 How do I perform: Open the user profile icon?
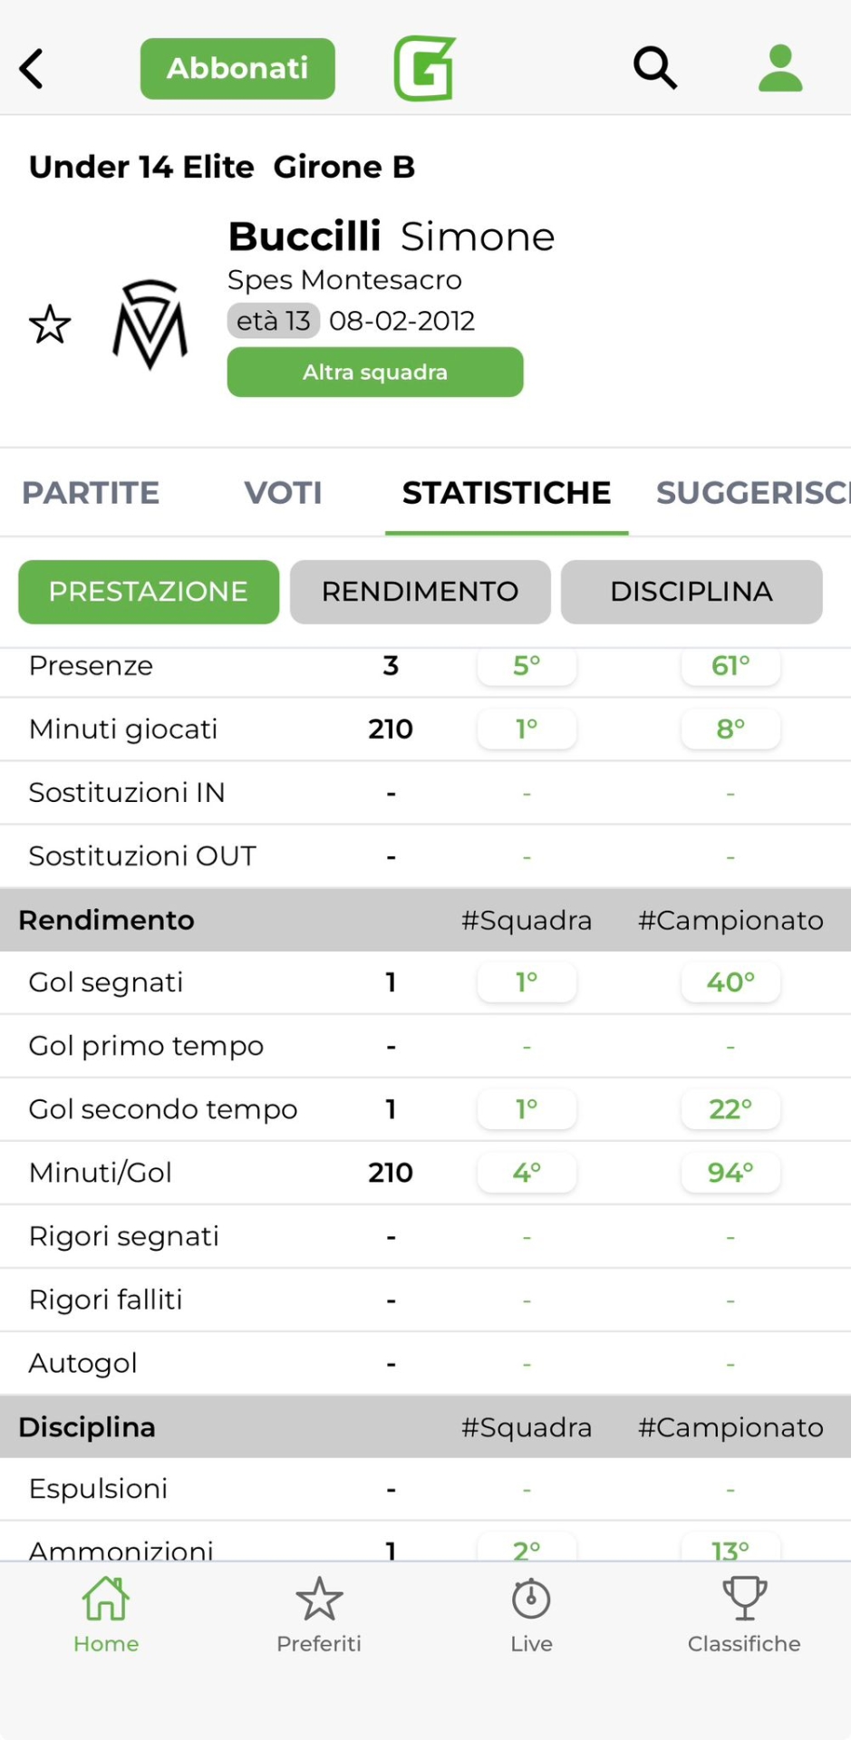pos(779,68)
